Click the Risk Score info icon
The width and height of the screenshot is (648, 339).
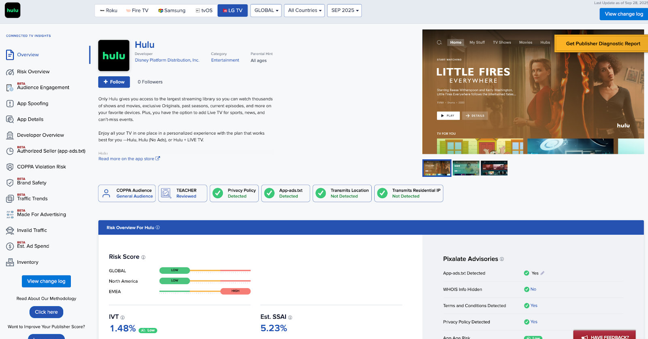(143, 257)
